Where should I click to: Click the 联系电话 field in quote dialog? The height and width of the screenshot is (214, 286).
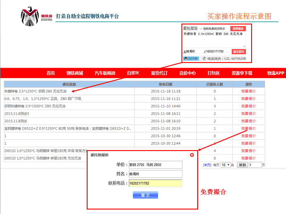click(155, 183)
